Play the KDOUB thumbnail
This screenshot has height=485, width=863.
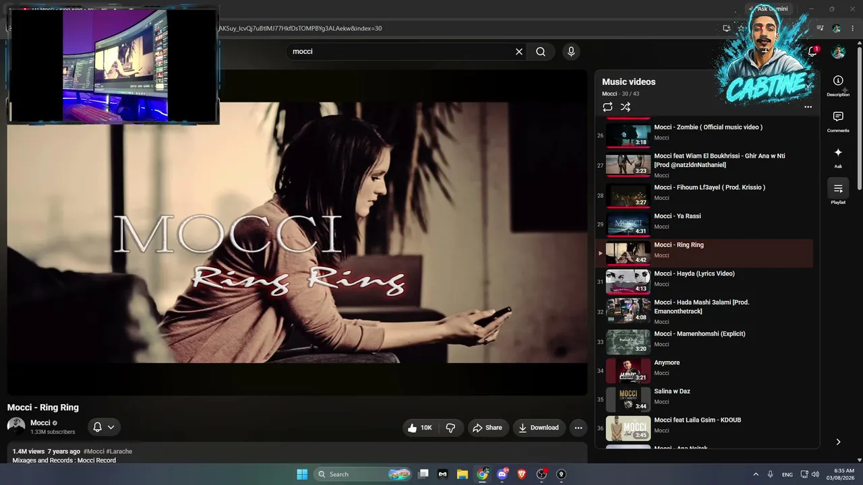[x=628, y=428]
